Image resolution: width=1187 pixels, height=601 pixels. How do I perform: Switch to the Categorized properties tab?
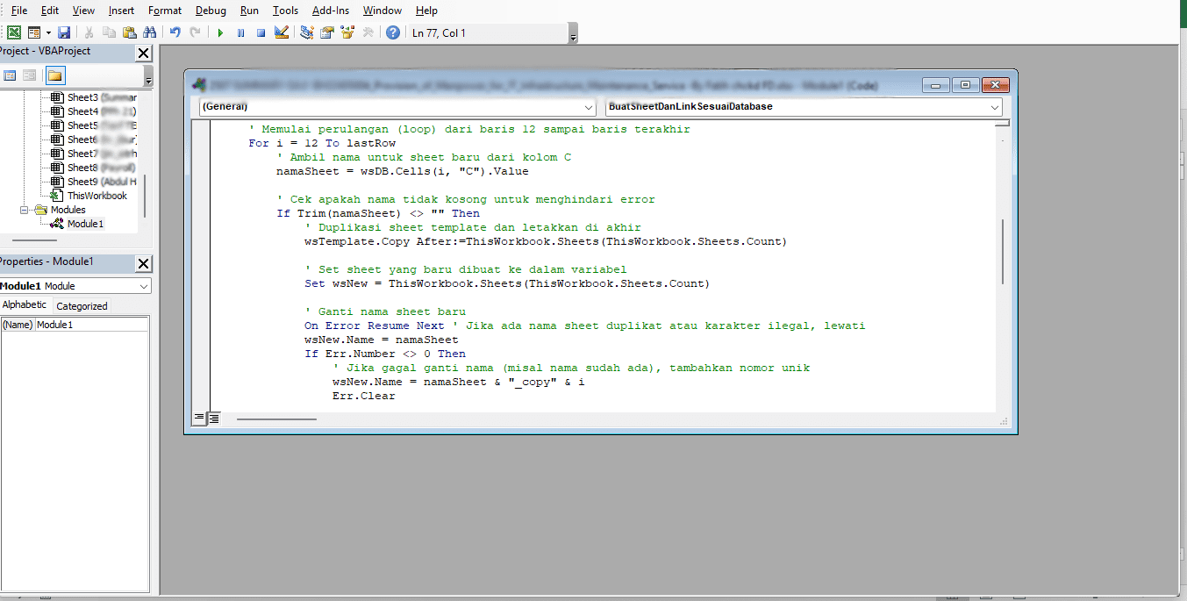point(82,306)
